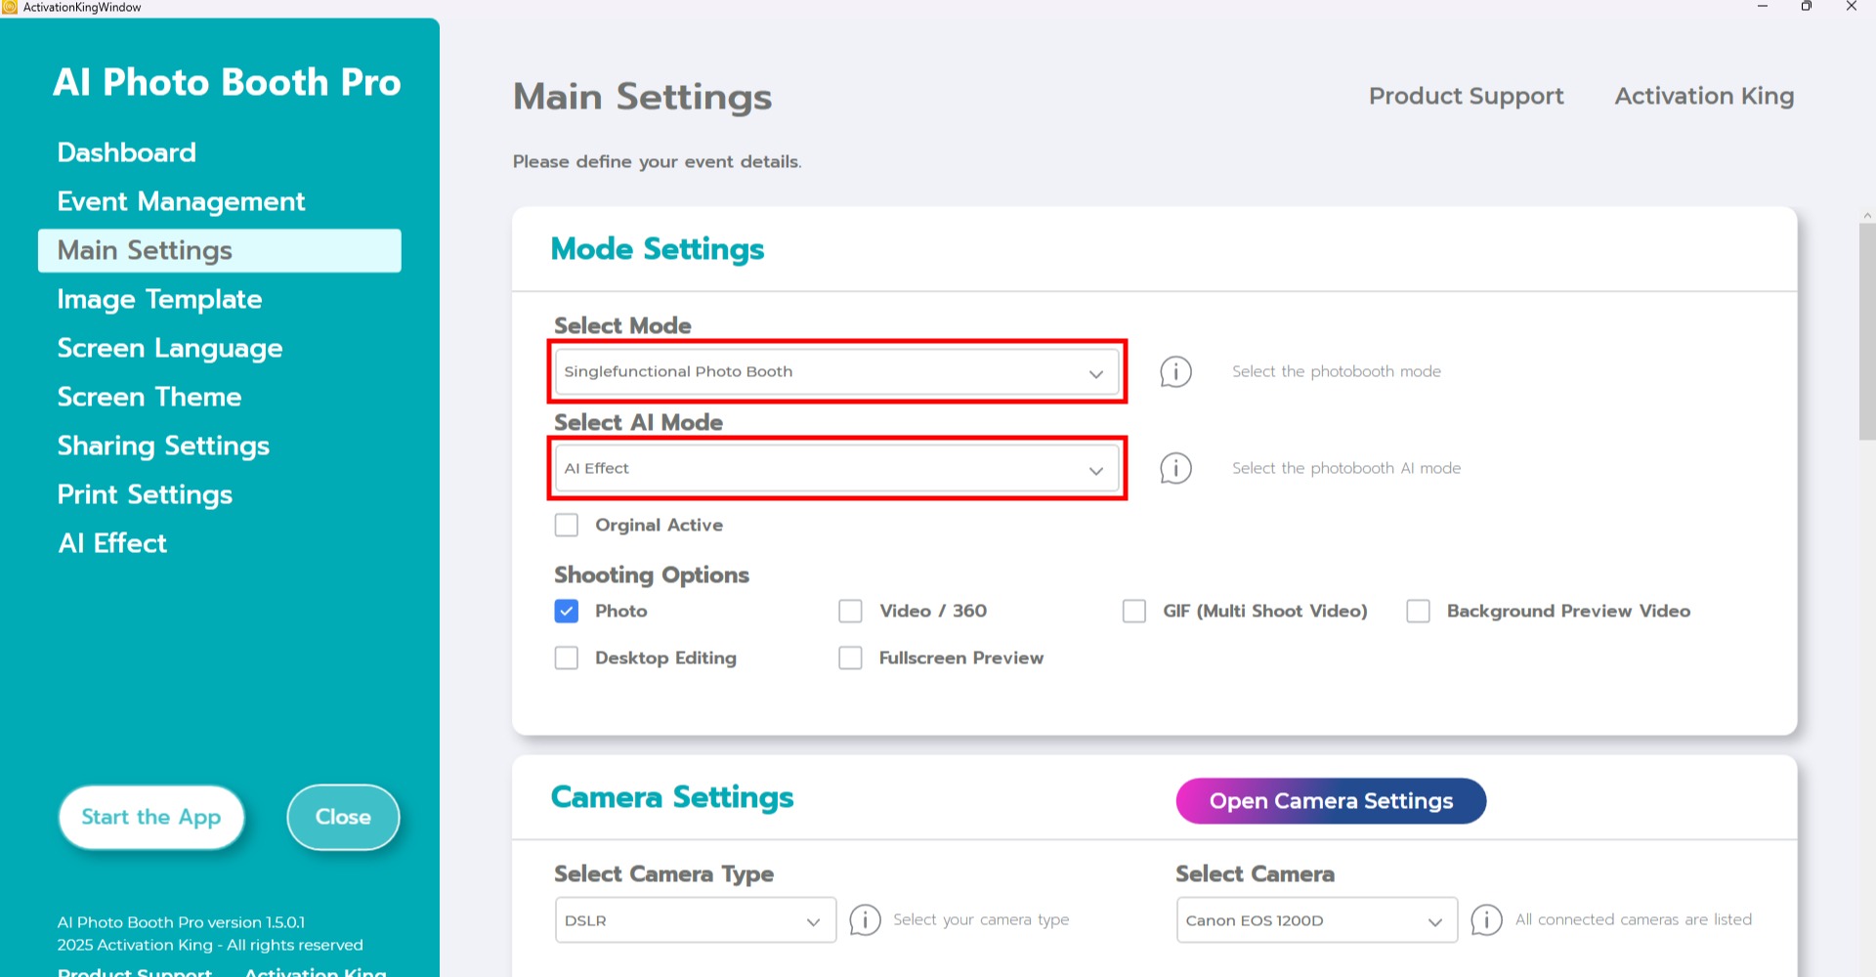Click the Open Camera Settings button
1876x977 pixels.
[1331, 801]
